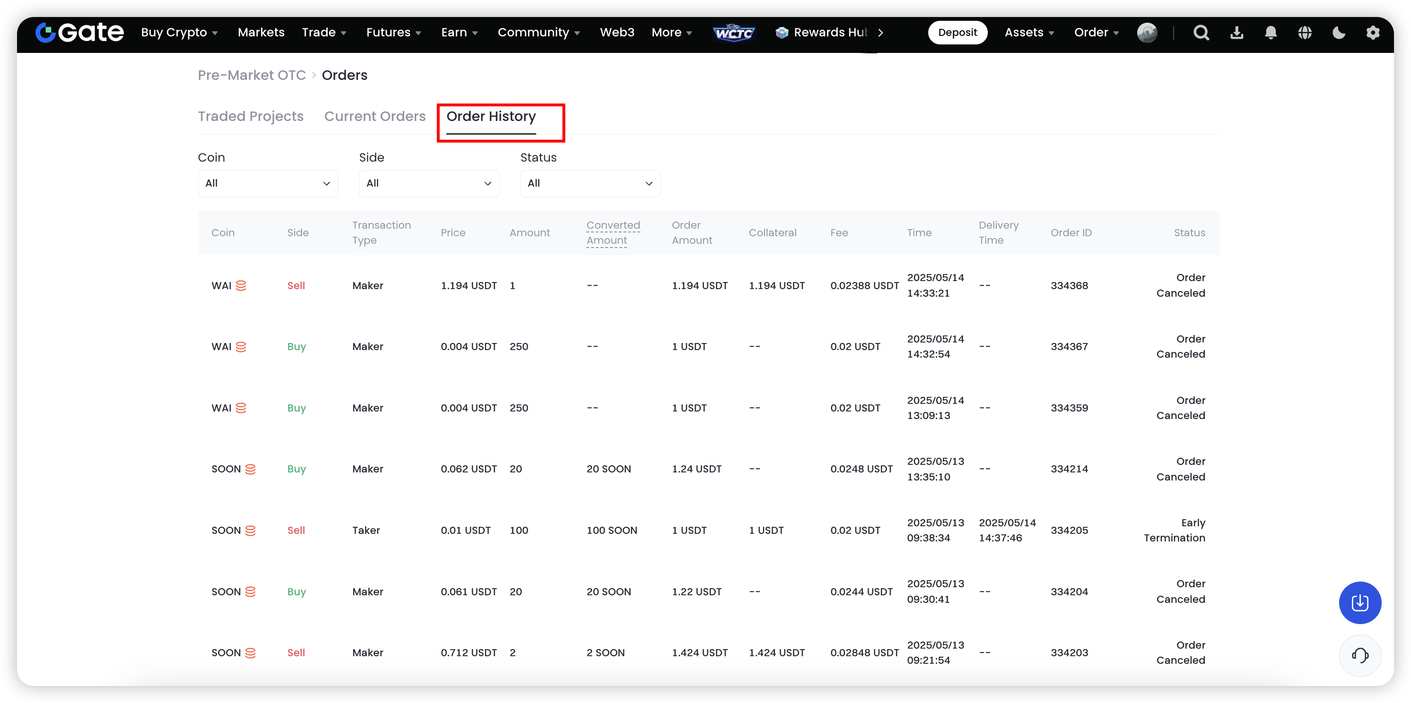Viewport: 1411px width, 703px height.
Task: Click the search magnifier icon
Action: pyautogui.click(x=1201, y=33)
